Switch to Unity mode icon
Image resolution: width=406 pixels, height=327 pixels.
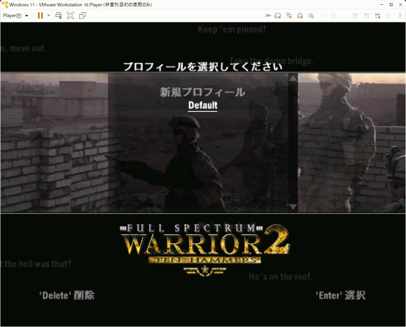coord(83,16)
